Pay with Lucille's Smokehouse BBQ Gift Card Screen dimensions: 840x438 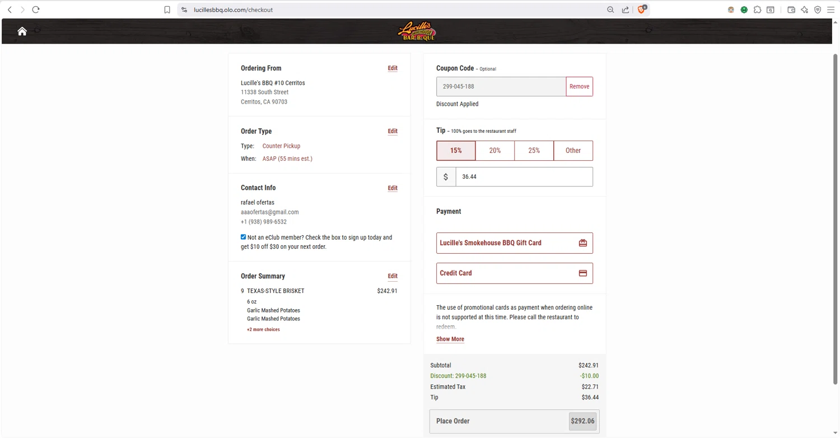coord(515,243)
